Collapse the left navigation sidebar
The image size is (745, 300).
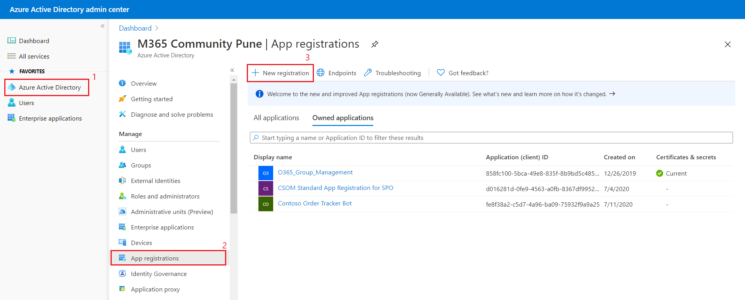(102, 26)
